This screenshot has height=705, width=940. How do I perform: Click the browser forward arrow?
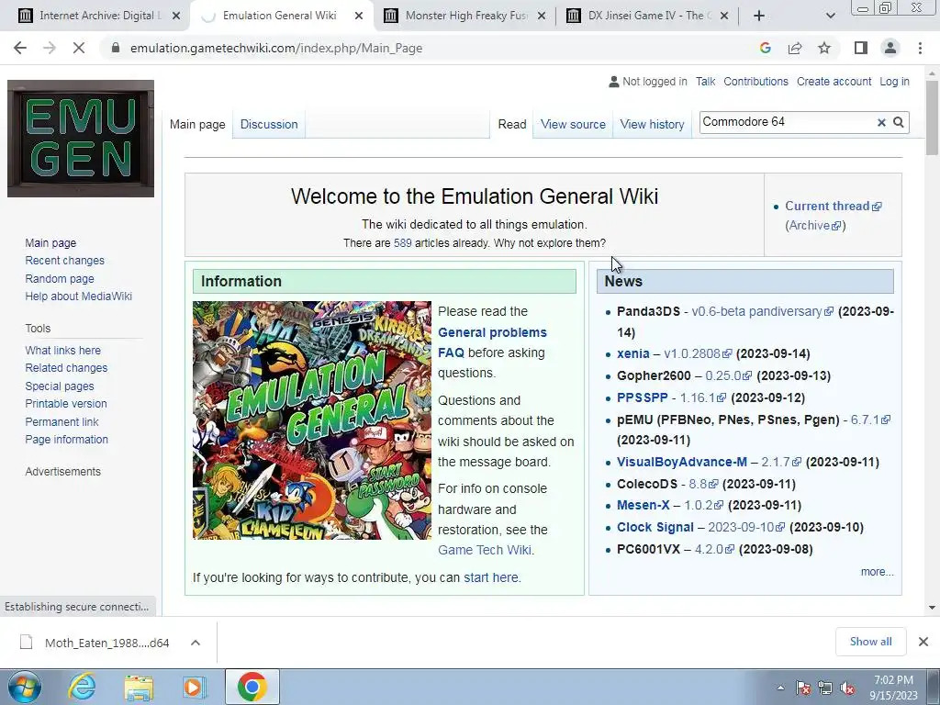click(x=50, y=48)
